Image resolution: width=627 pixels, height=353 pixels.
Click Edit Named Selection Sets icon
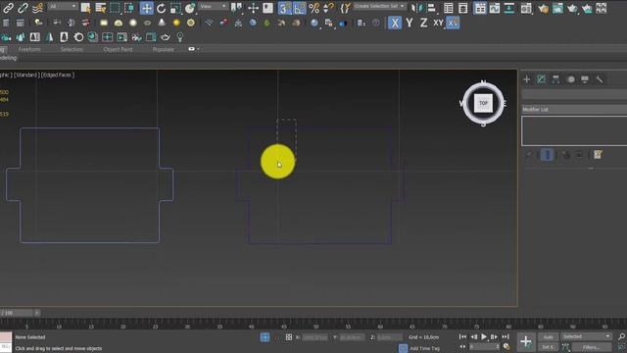coord(345,8)
